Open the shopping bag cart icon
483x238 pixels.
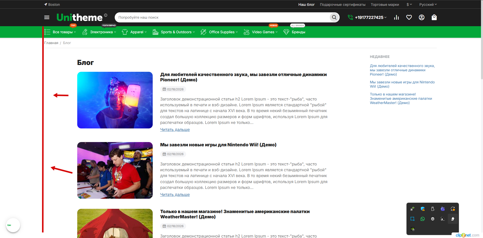pyautogui.click(x=434, y=17)
